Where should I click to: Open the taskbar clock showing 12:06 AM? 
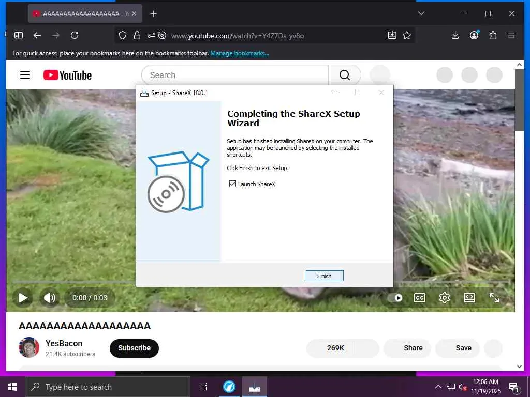[x=485, y=387]
